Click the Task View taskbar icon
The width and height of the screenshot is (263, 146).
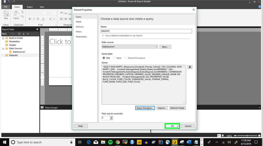pyautogui.click(x=80, y=142)
